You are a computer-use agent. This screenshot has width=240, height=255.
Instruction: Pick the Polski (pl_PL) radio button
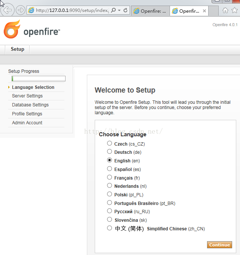[x=110, y=194]
